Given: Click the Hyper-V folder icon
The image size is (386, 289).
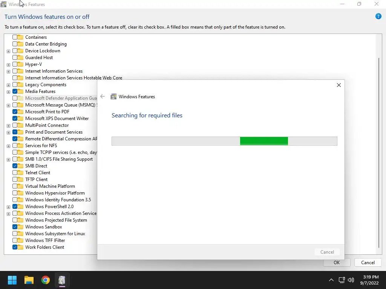Looking at the screenshot, I should [20, 64].
